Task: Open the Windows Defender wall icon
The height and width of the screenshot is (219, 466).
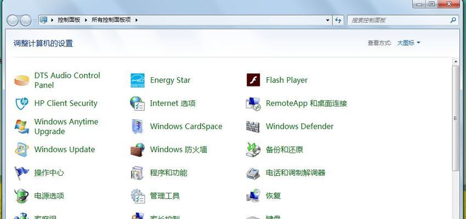Action: (253, 126)
